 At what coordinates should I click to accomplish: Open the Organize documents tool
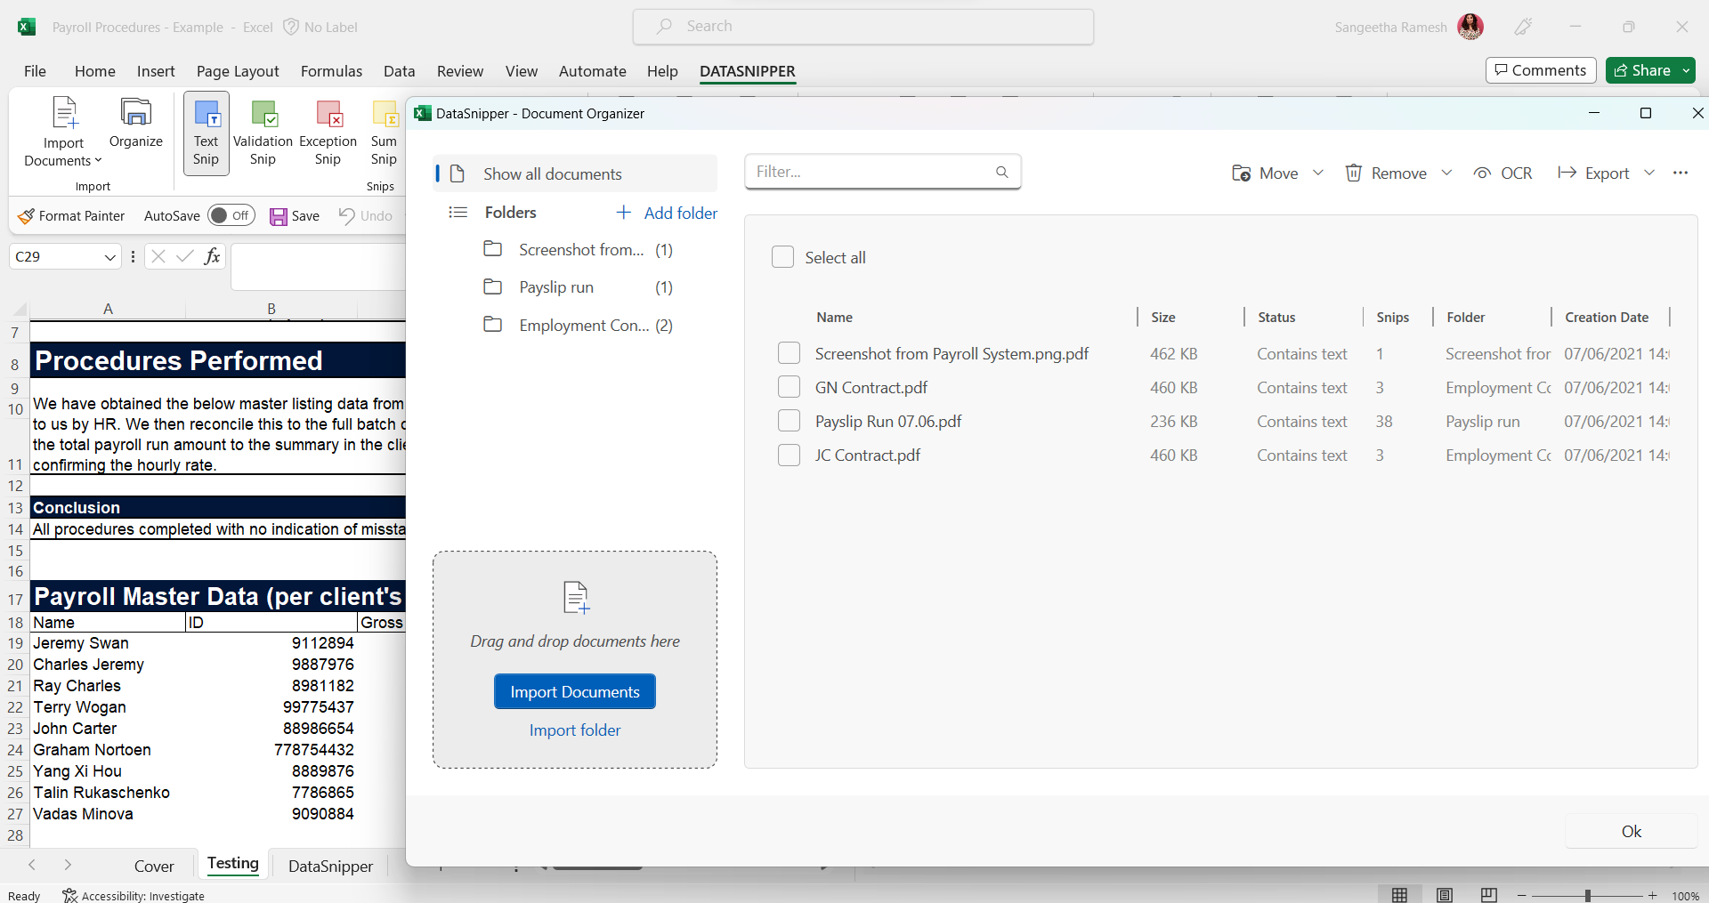pyautogui.click(x=135, y=114)
